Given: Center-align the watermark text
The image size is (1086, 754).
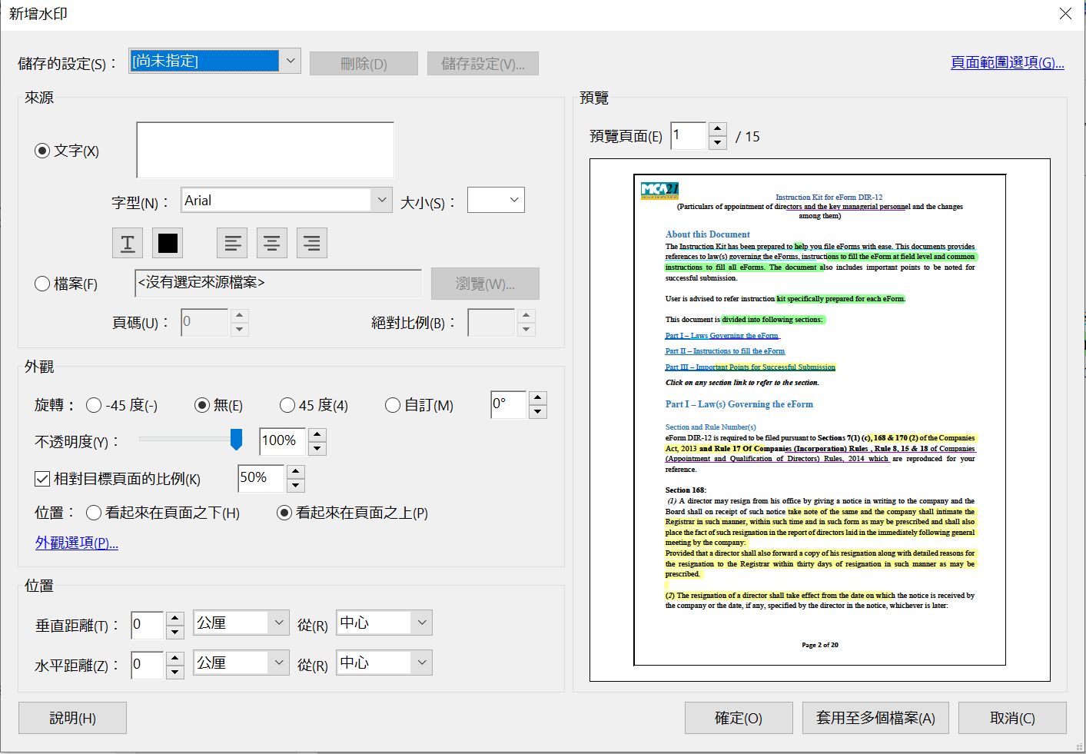Looking at the screenshot, I should pos(271,242).
